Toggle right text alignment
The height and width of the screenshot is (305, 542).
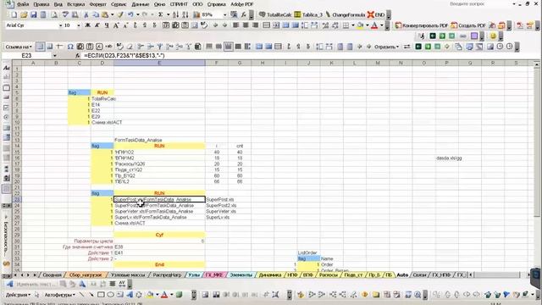coord(255,25)
